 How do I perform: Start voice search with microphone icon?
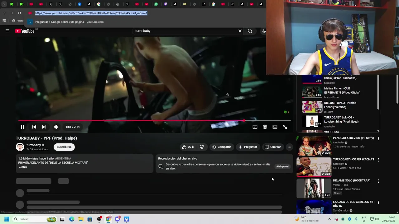click(264, 31)
